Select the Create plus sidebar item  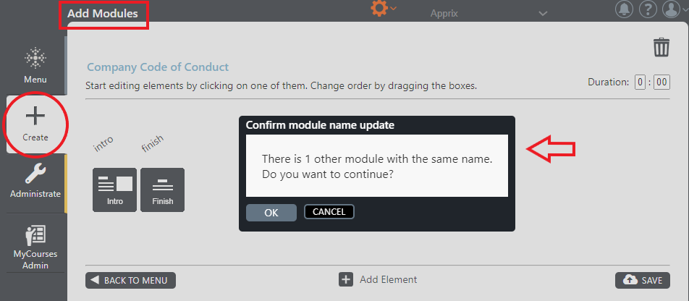[x=35, y=124]
